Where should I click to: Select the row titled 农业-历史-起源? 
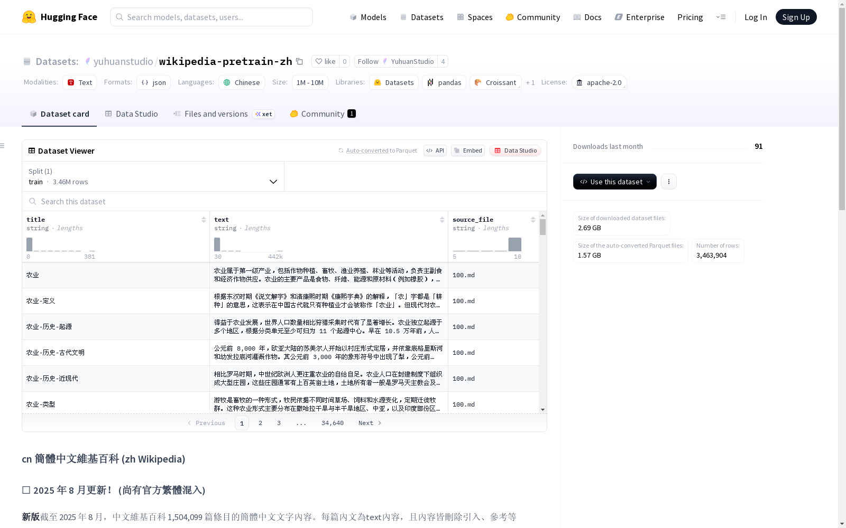pos(280,327)
